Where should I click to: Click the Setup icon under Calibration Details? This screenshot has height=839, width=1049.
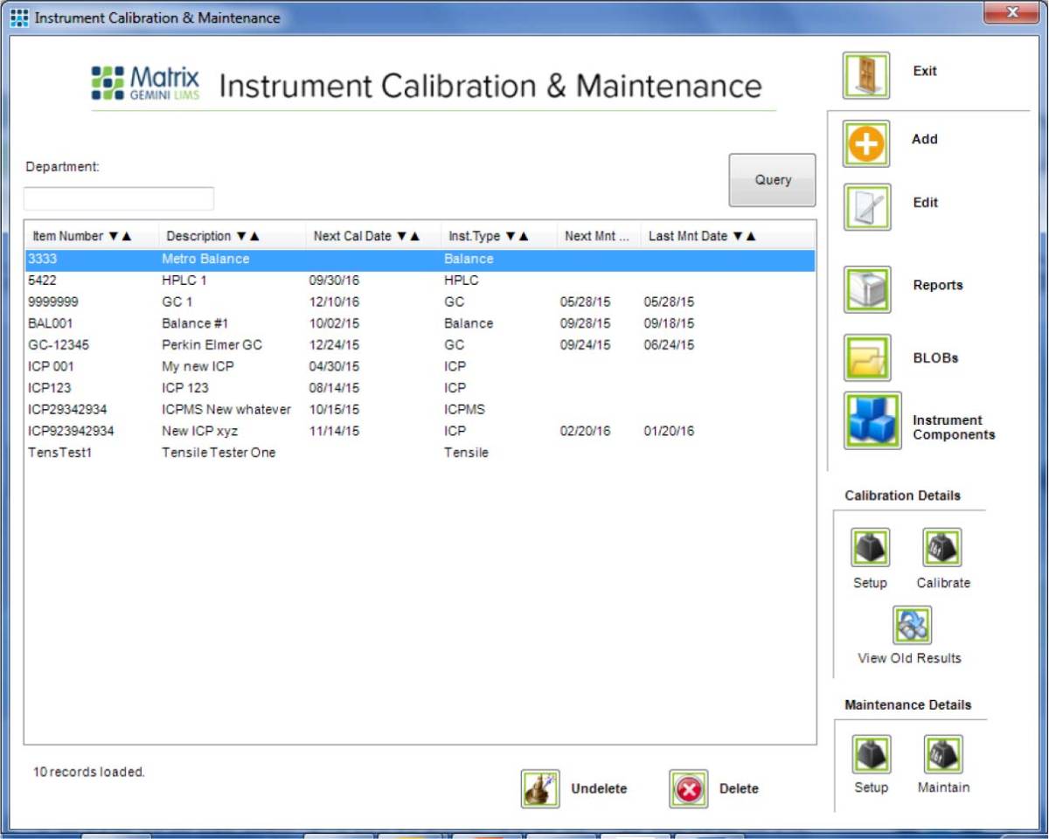pos(870,546)
